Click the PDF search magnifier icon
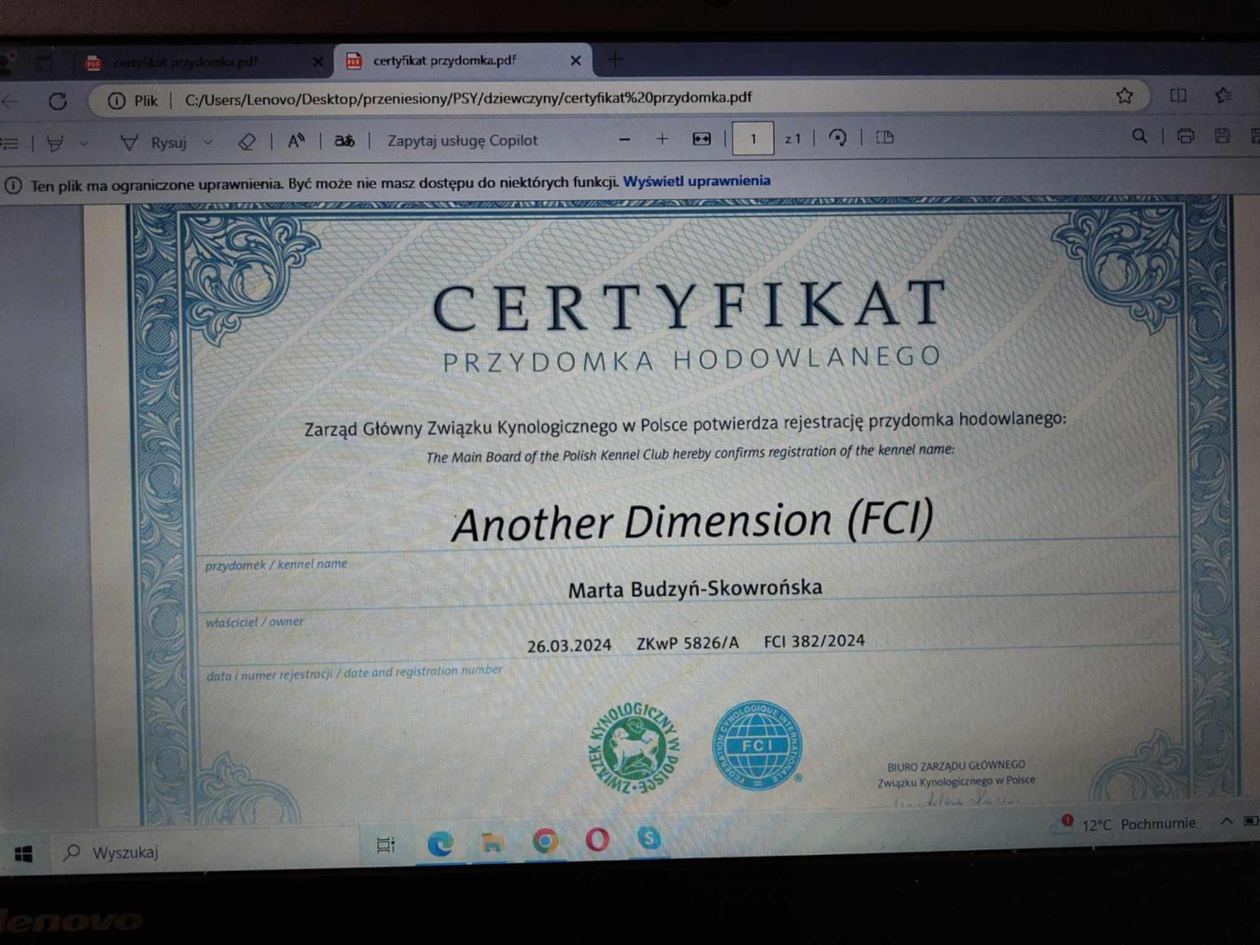 coord(1139,136)
